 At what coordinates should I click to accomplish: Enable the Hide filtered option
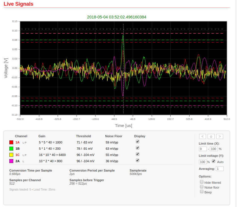coord(202,182)
